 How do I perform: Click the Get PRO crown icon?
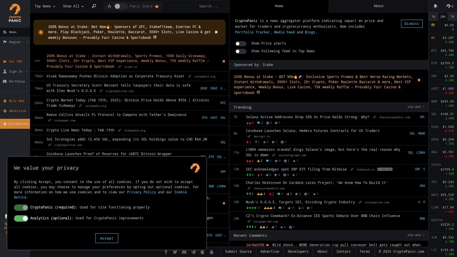pyautogui.click(x=5, y=61)
